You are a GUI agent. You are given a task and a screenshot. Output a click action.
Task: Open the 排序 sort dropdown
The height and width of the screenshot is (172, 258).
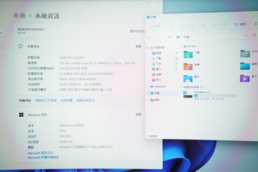[241, 24]
